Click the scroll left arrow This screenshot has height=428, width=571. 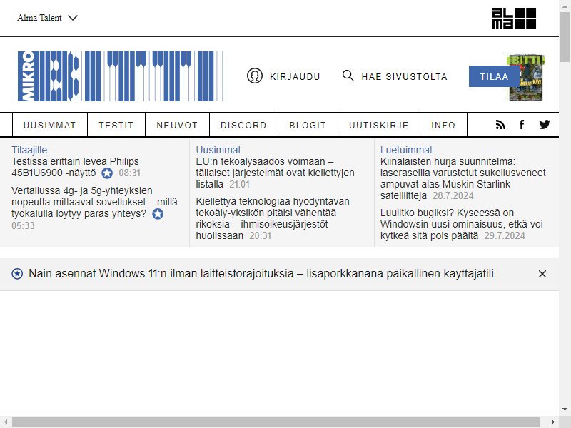click(x=6, y=422)
